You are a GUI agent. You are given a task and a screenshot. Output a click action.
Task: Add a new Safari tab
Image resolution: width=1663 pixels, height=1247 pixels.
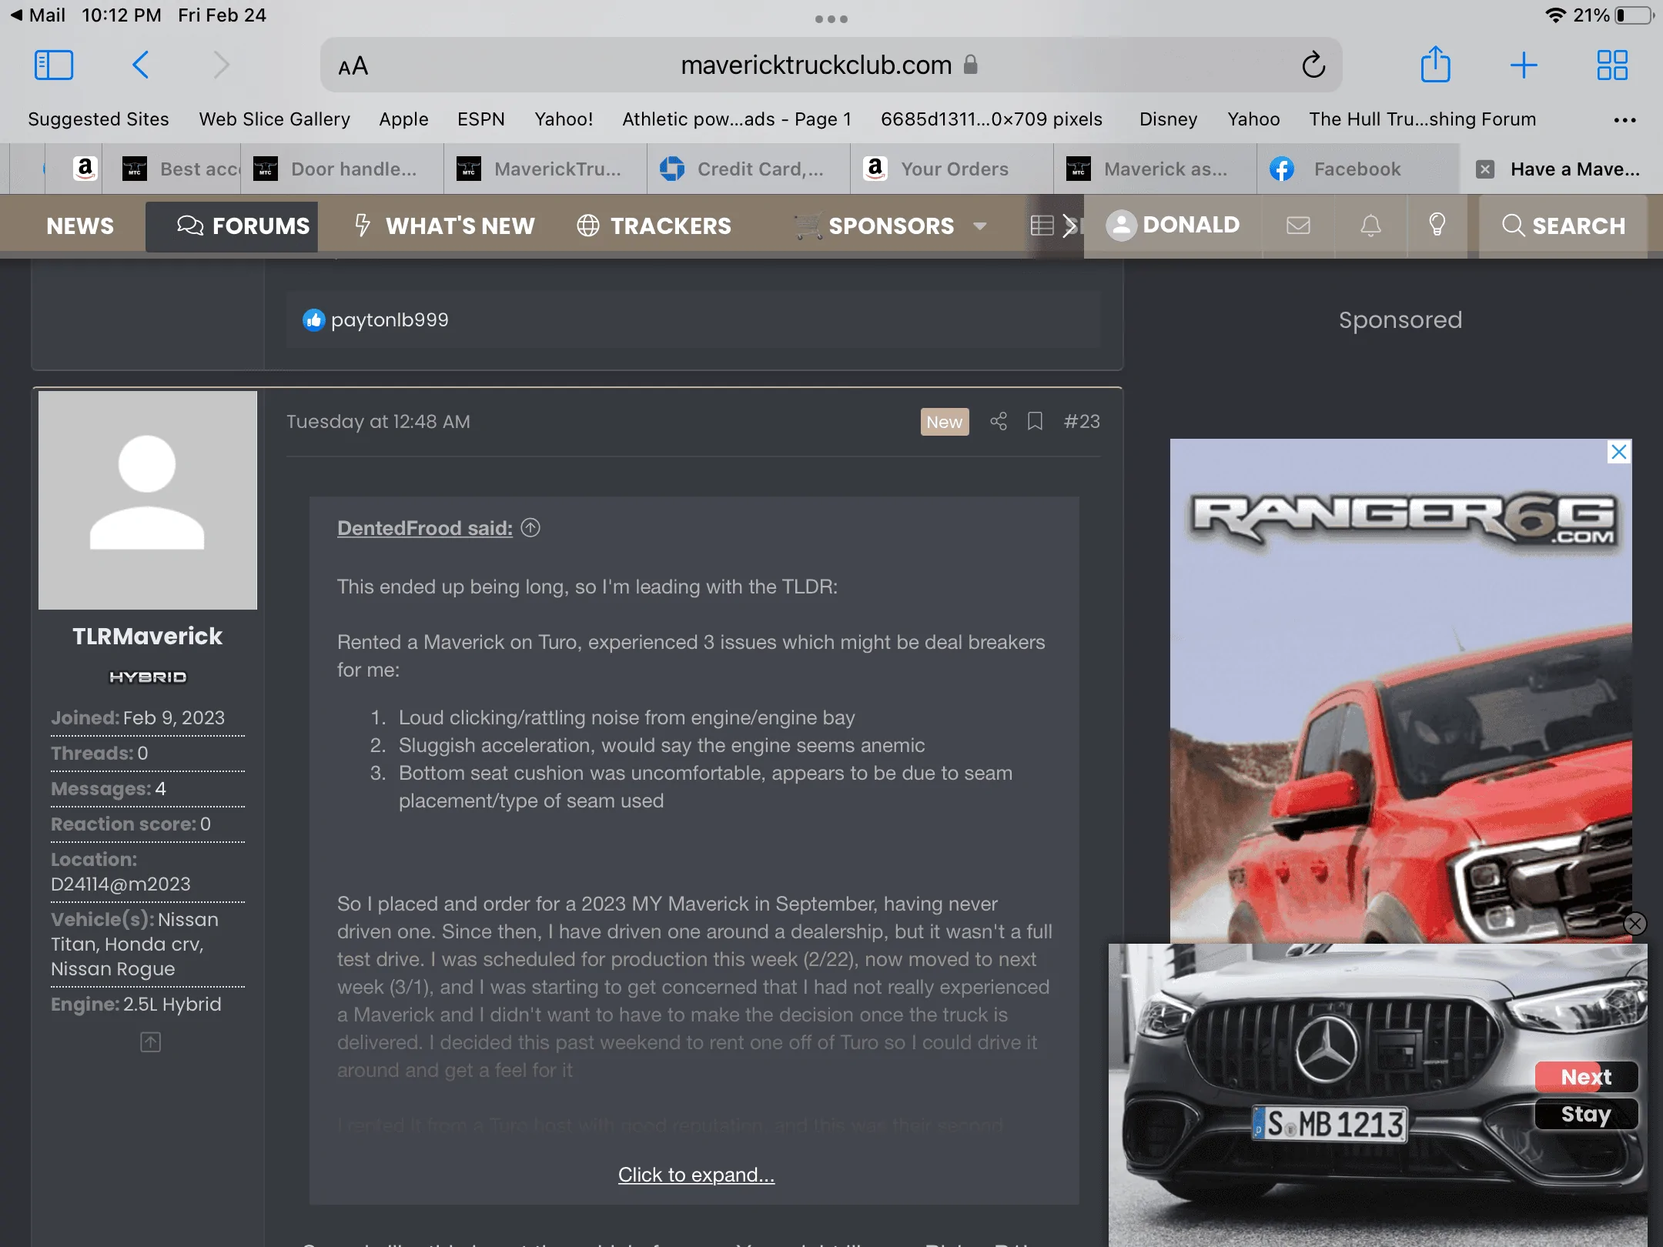pyautogui.click(x=1524, y=65)
